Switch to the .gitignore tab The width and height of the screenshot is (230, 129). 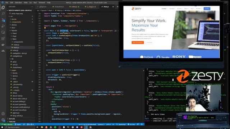click(42, 6)
